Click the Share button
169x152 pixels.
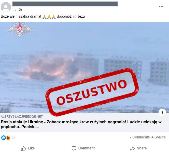coord(138,148)
